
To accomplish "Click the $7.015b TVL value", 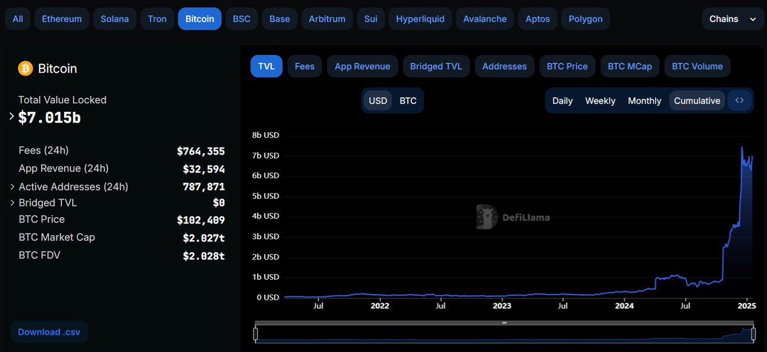I will (x=49, y=118).
